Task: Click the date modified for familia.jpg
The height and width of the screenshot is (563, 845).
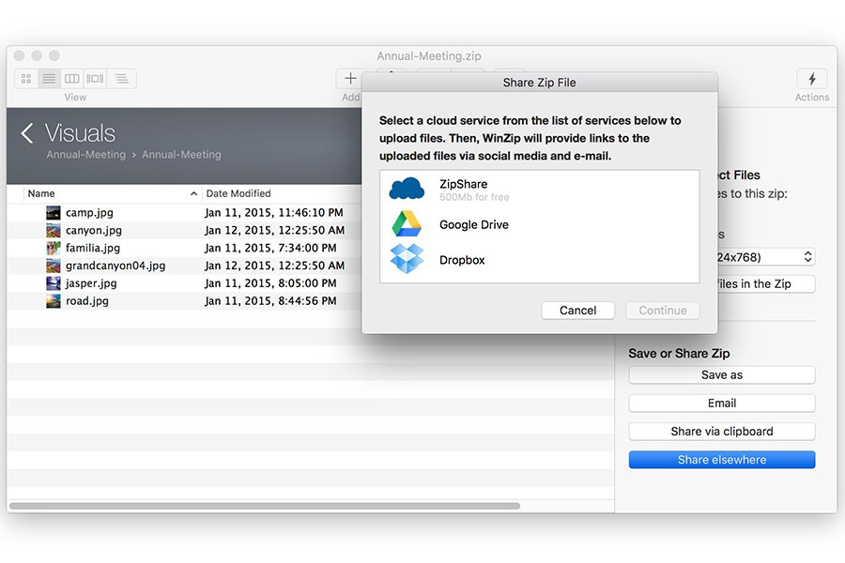Action: 270,249
